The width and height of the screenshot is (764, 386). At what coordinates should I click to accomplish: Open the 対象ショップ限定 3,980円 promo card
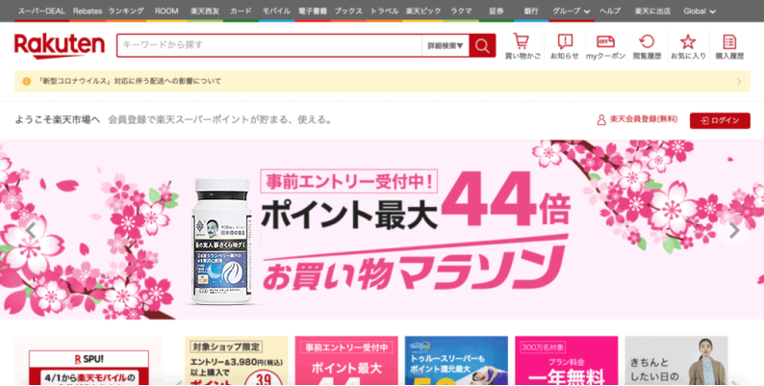point(237,361)
